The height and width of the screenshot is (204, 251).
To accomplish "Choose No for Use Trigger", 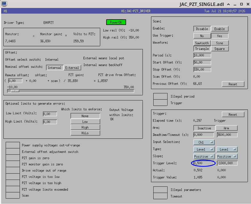I will tap(202, 36).
